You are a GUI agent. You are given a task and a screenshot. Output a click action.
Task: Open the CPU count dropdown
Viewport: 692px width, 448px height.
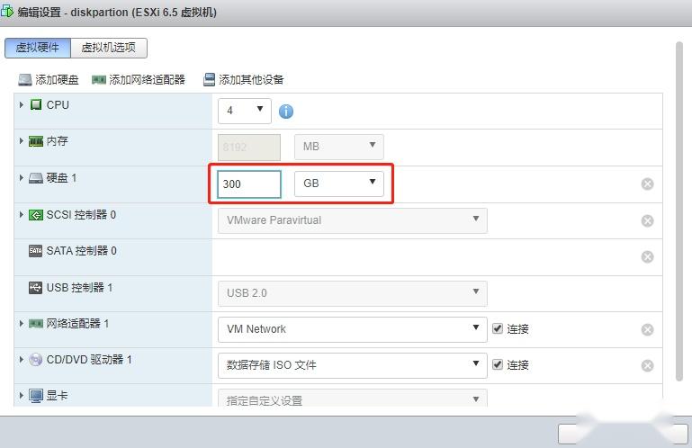pyautogui.click(x=244, y=110)
